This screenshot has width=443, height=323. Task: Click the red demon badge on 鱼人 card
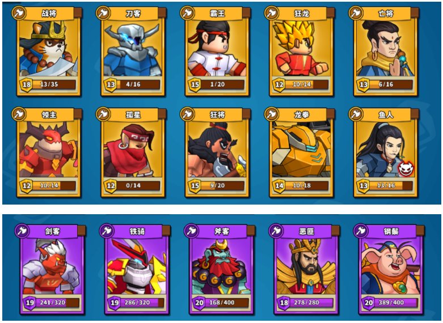click(x=406, y=168)
